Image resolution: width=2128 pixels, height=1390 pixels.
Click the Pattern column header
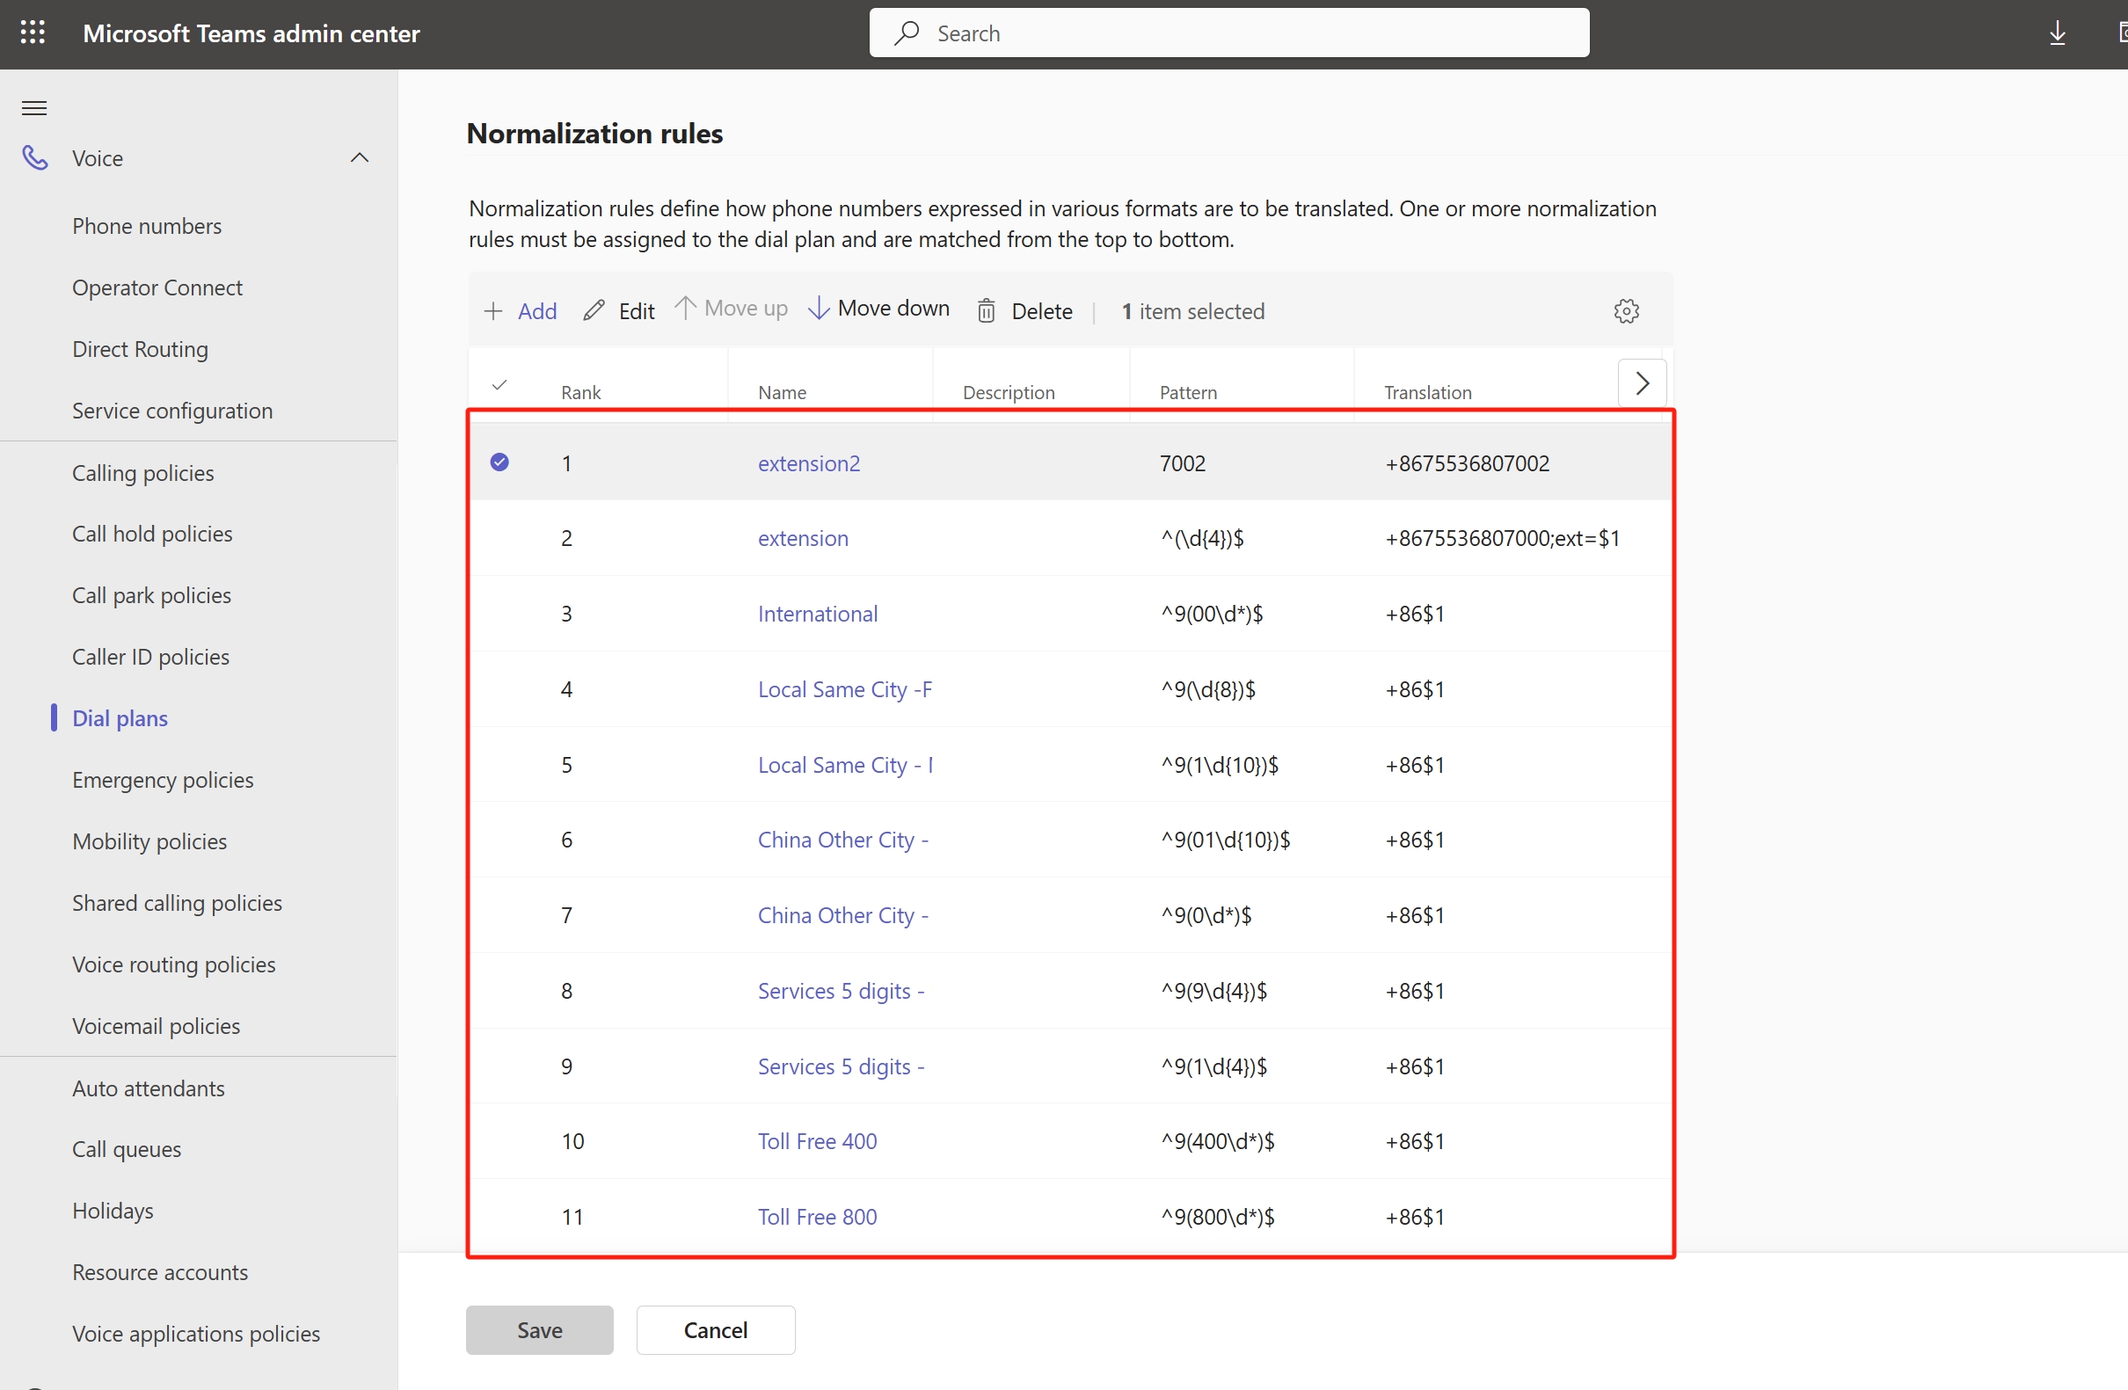tap(1188, 392)
